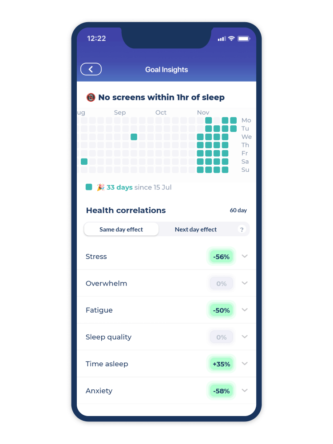Tap the cellular signal bars icon
Viewport: 333px width, 444px height.
222,39
